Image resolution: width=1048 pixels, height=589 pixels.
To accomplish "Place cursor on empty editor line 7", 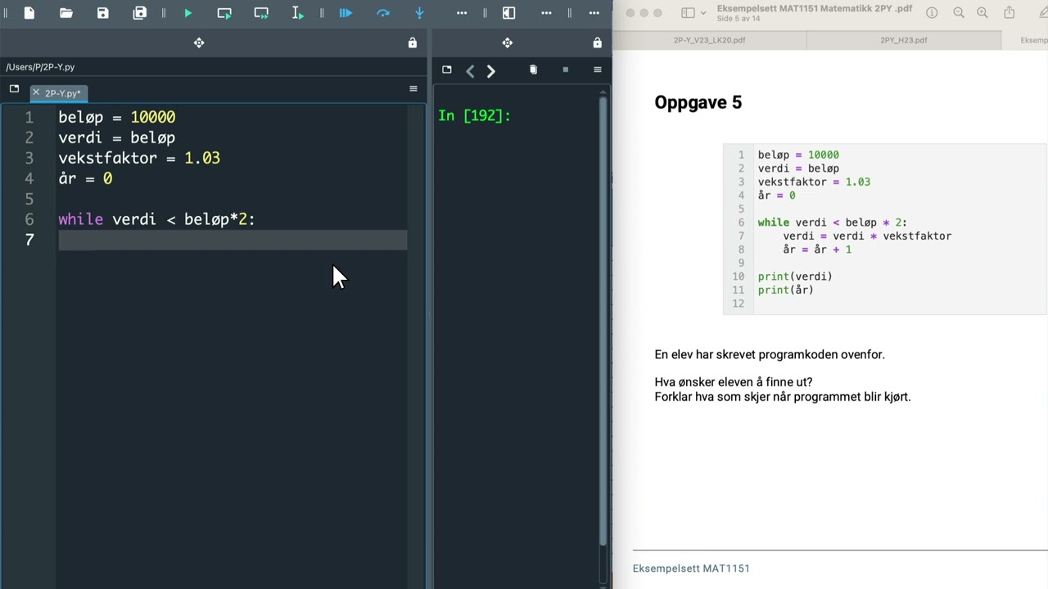I will [x=233, y=240].
